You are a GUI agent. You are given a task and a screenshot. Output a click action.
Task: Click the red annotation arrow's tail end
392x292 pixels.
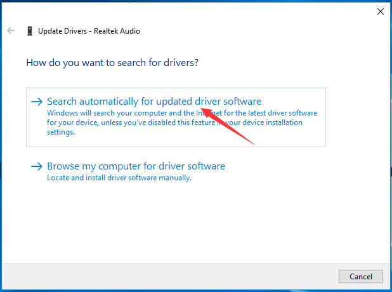(x=253, y=143)
